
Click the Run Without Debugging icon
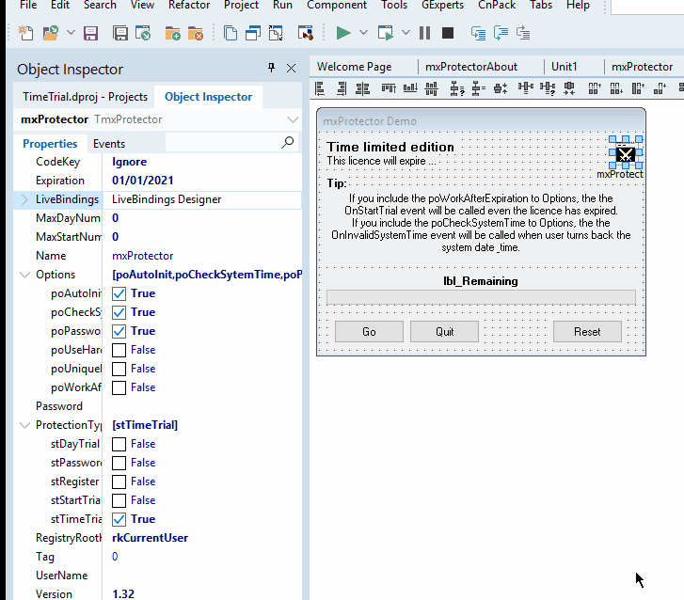[386, 33]
